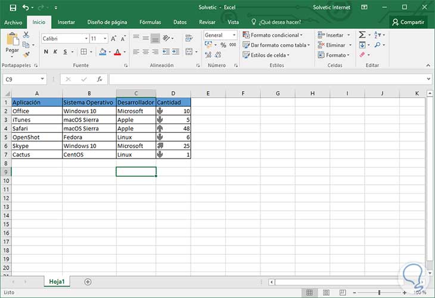Click the Format Painter brush icon
Viewport: 435px width, 298px height.
tap(26, 55)
